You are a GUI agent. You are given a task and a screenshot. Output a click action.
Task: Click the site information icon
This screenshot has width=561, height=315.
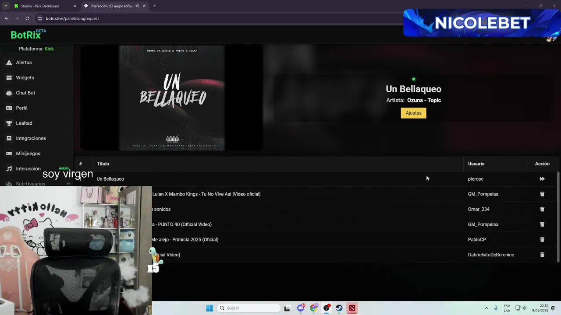coord(40,18)
